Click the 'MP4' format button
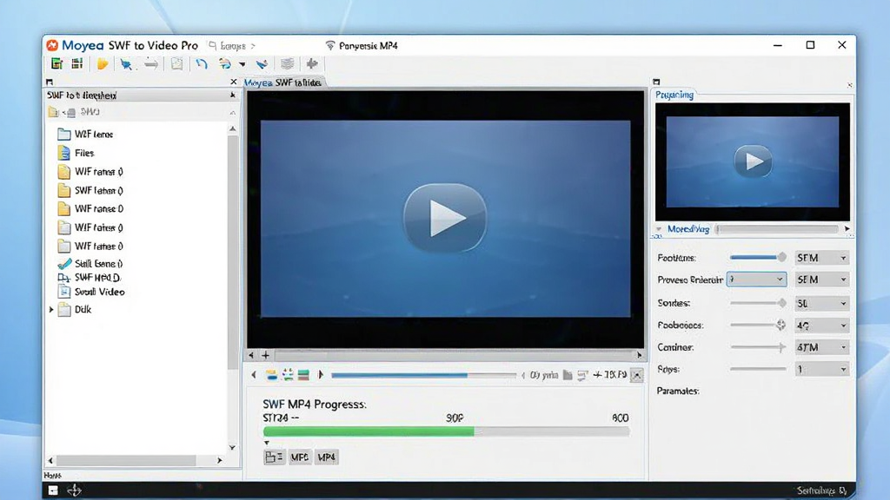Image resolution: width=890 pixels, height=500 pixels. pyautogui.click(x=327, y=457)
